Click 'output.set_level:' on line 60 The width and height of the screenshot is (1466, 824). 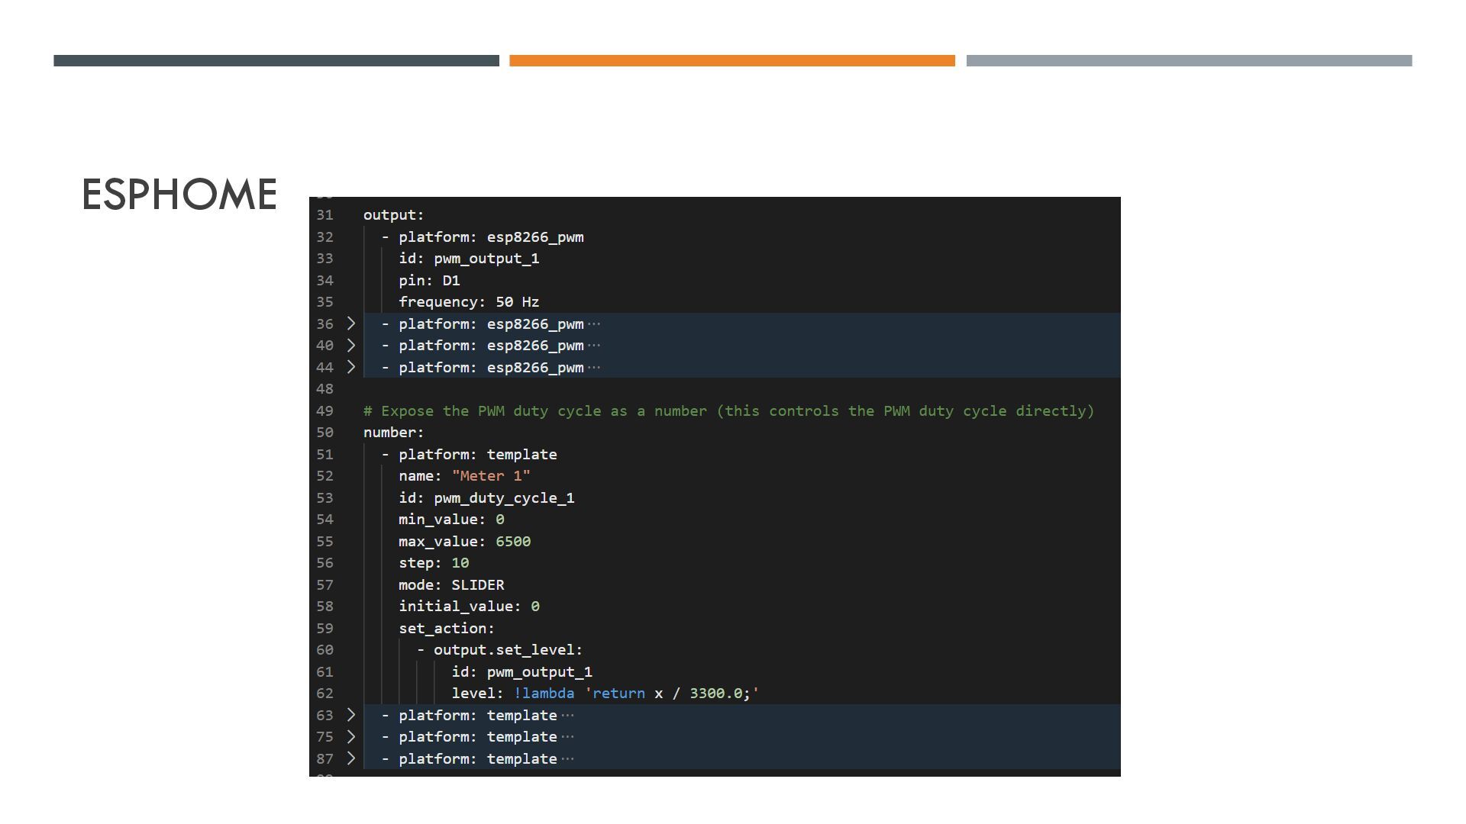click(508, 650)
